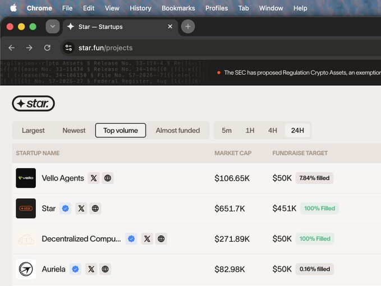Image resolution: width=381 pixels, height=286 pixels.
Task: Open Star's website globe icon
Action: click(x=95, y=208)
